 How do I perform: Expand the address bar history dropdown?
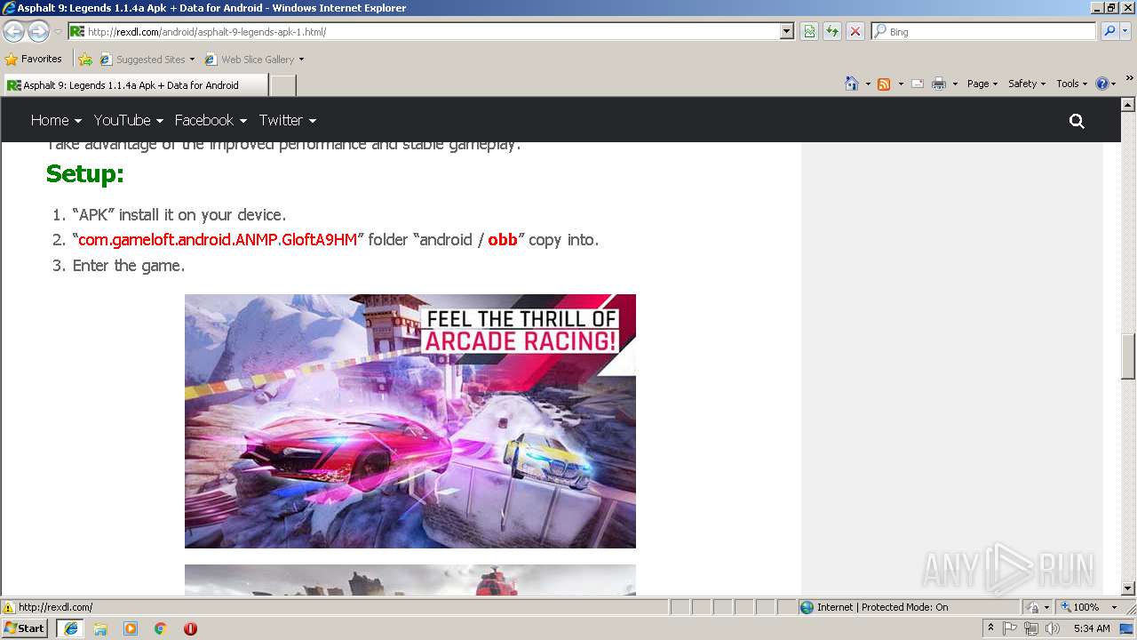click(787, 31)
